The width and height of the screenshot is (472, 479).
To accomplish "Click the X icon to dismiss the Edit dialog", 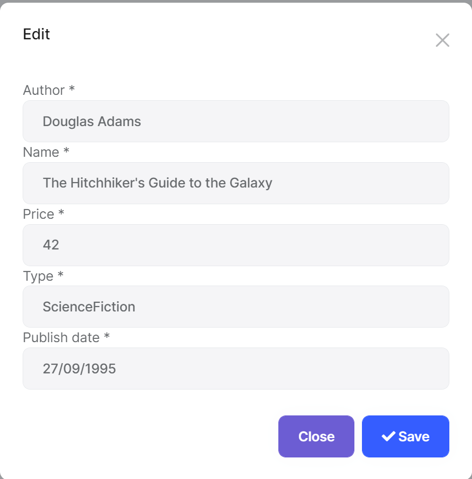I will tap(442, 40).
